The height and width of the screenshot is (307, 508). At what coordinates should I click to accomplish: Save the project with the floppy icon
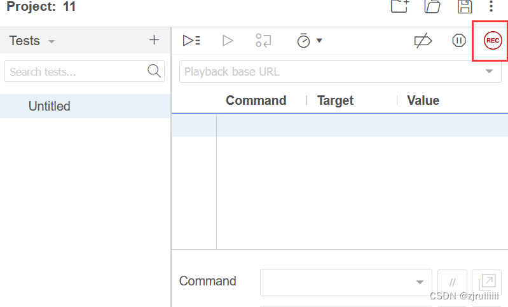(465, 6)
